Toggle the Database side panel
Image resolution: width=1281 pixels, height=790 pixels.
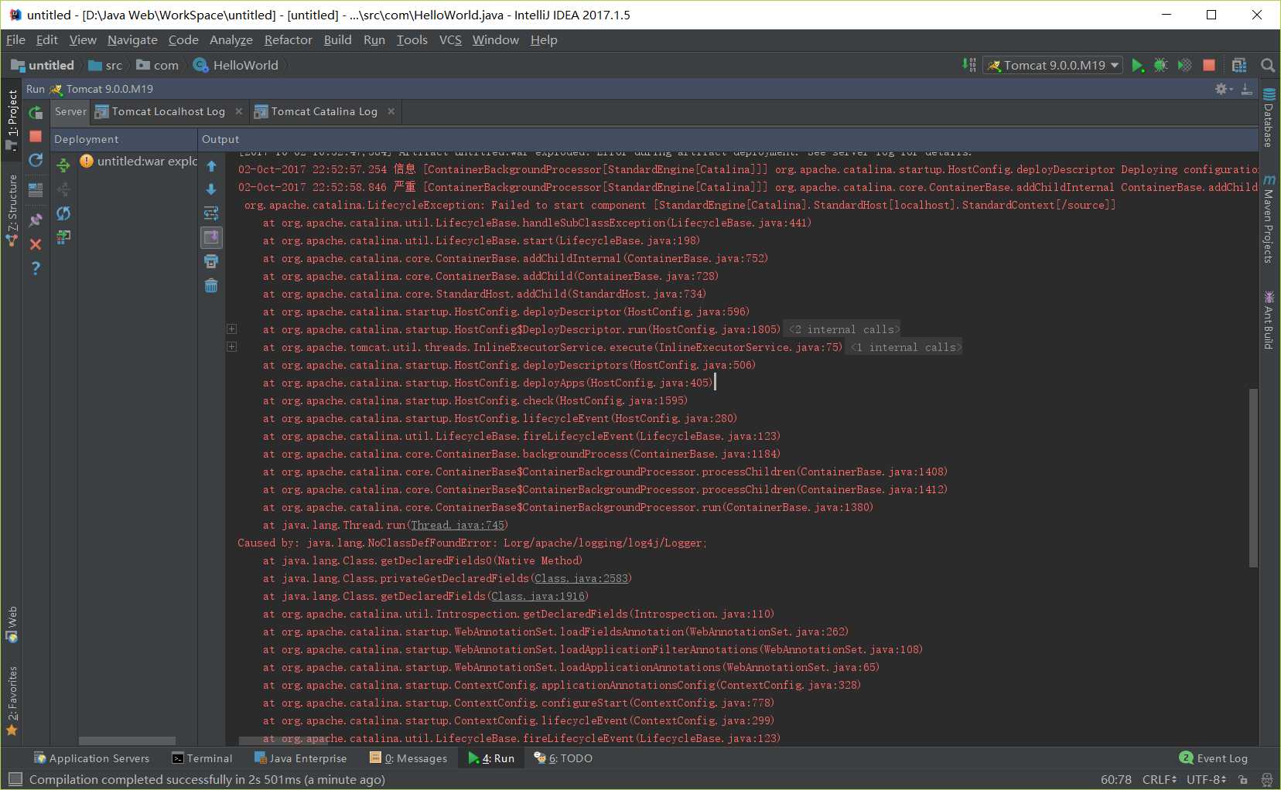click(x=1269, y=117)
